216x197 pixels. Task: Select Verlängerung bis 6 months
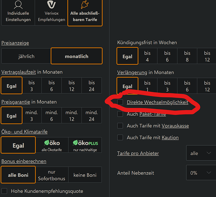187,86
